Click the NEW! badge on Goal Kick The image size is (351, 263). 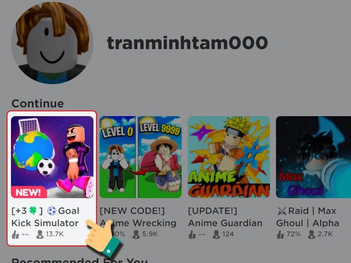(29, 192)
